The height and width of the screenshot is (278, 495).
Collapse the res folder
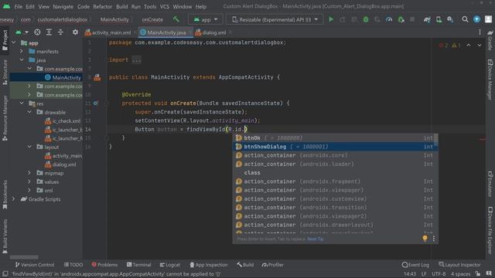[22, 103]
